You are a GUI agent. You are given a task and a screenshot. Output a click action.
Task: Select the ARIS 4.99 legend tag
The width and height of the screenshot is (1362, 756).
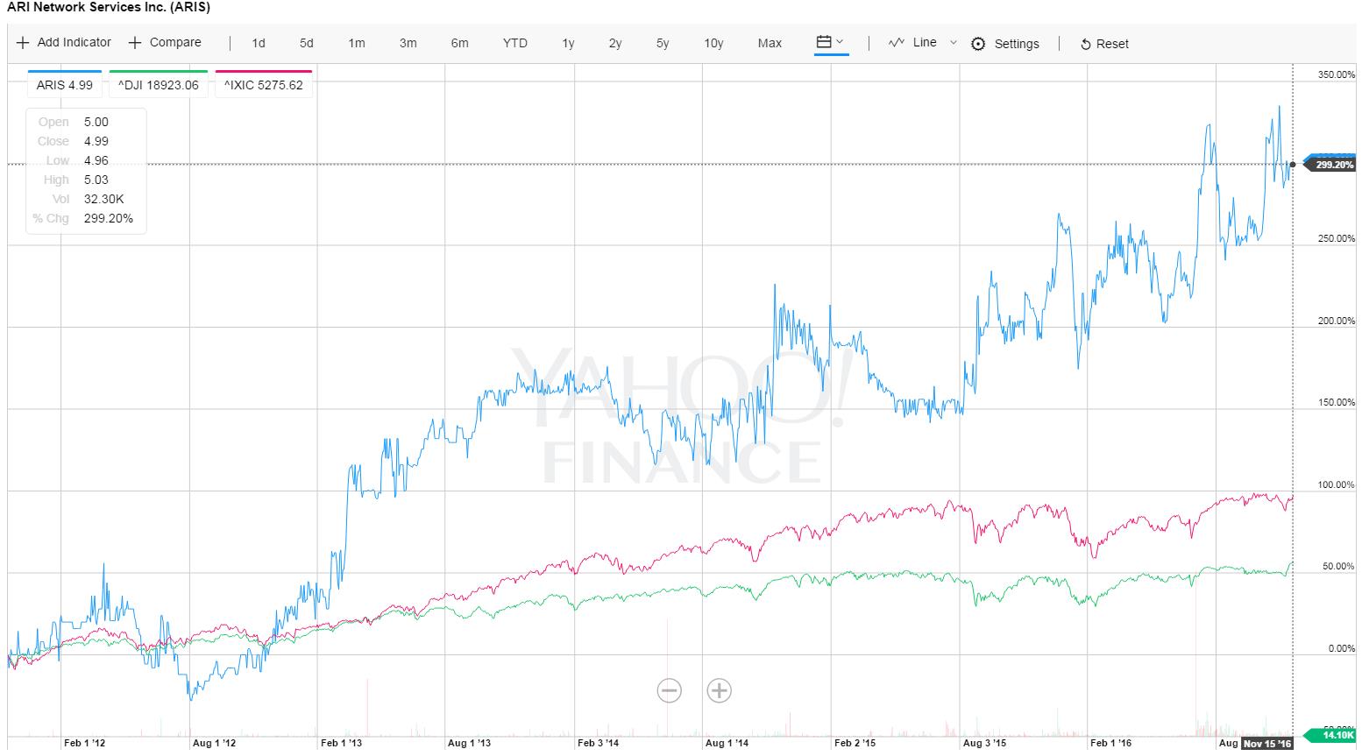coord(65,85)
